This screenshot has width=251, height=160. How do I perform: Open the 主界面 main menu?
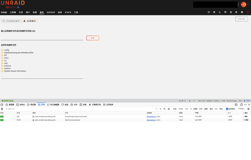click(13, 12)
